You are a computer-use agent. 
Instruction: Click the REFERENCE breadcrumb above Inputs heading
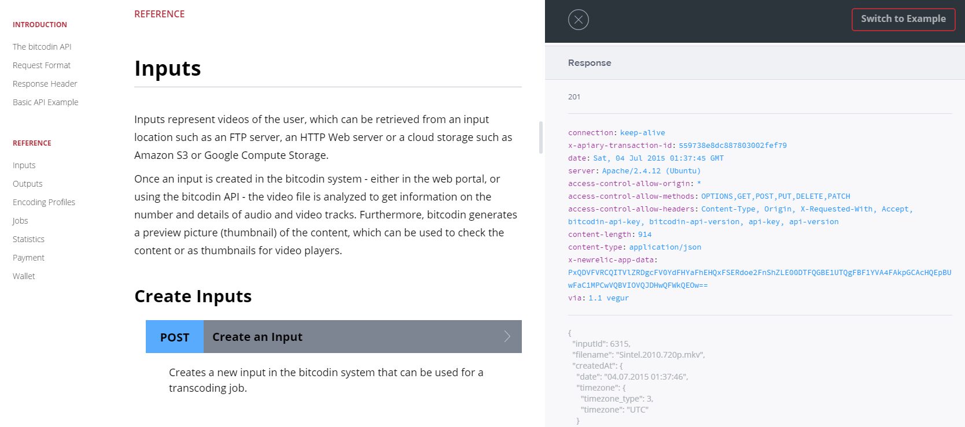click(160, 14)
